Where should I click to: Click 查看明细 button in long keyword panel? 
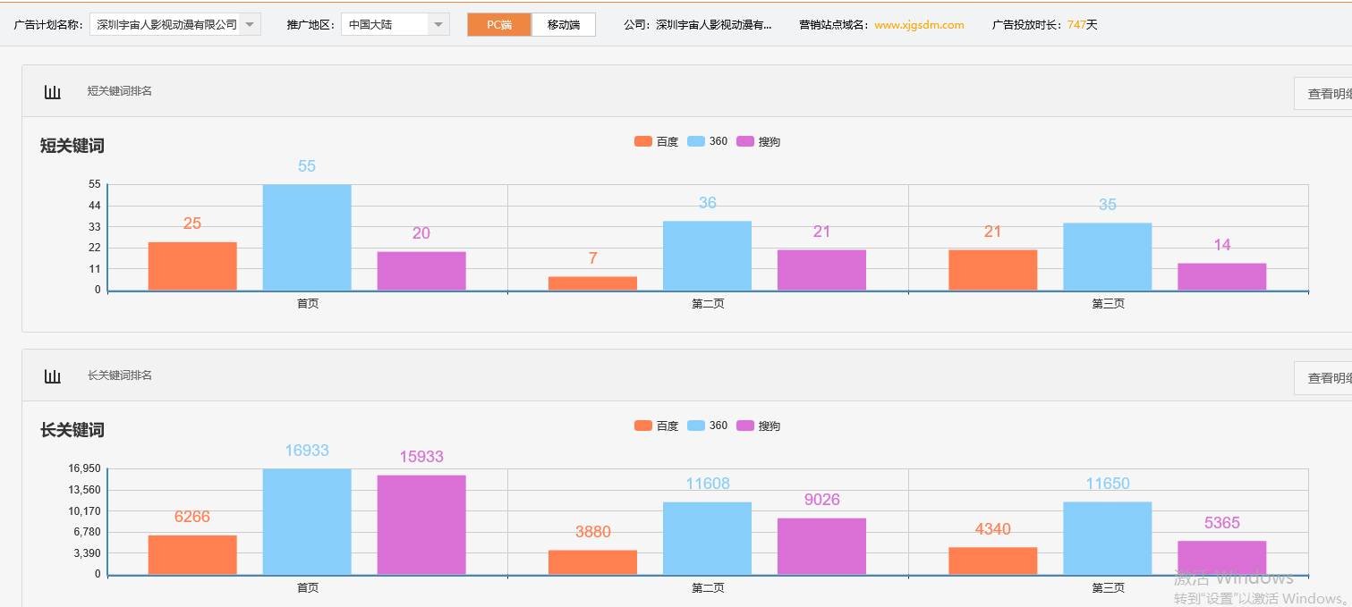[1324, 378]
